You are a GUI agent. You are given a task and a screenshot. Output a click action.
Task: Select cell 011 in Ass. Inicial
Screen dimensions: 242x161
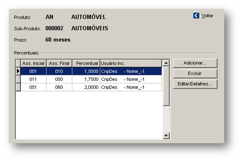point(33,79)
